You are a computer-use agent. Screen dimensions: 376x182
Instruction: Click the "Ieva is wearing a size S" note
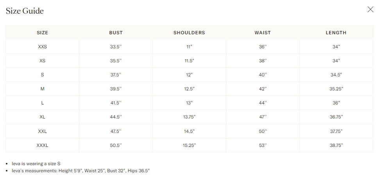pyautogui.click(x=36, y=164)
